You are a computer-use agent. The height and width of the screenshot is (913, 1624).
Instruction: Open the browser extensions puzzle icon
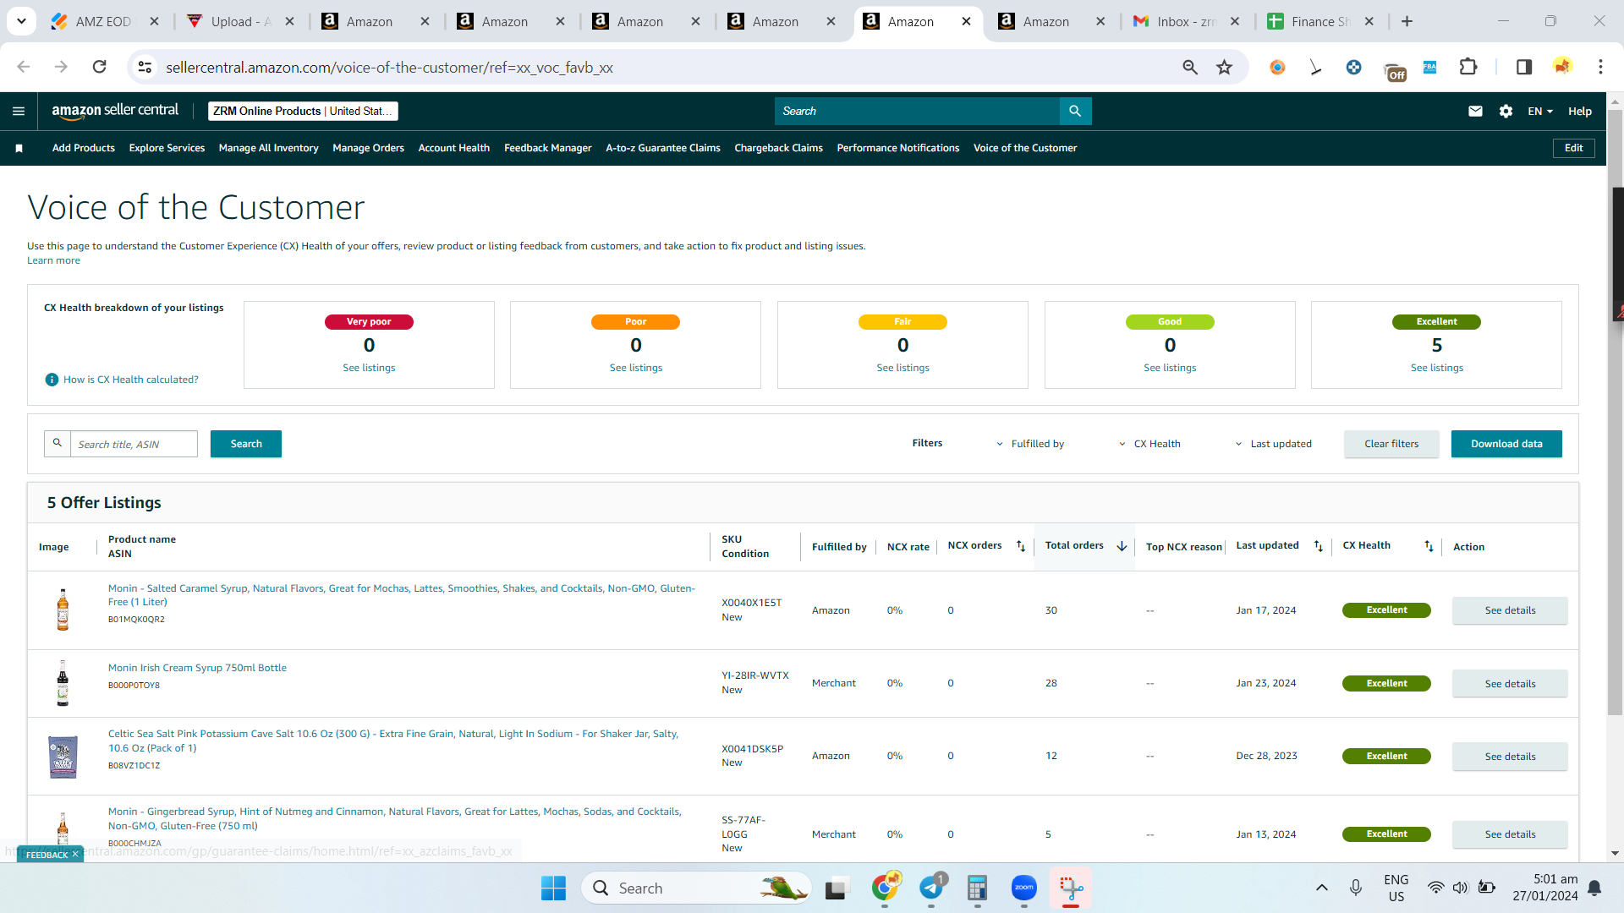pos(1468,67)
